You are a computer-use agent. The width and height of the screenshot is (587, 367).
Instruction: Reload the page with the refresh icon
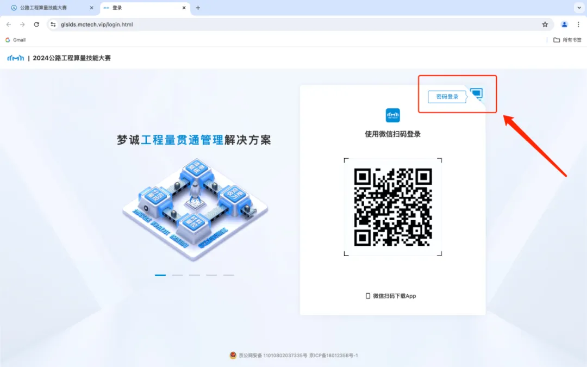click(36, 24)
